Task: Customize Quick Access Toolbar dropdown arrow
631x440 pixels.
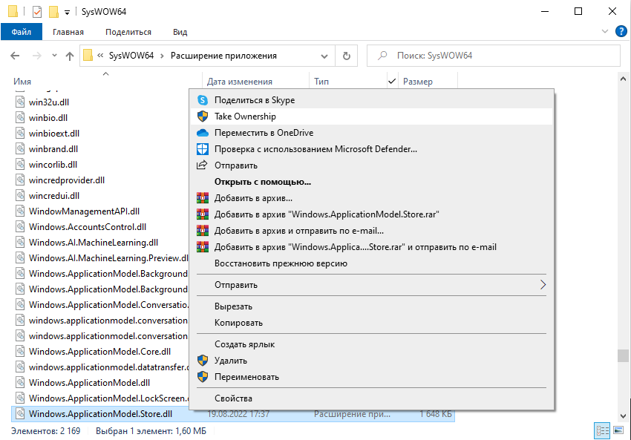Action: pyautogui.click(x=68, y=13)
